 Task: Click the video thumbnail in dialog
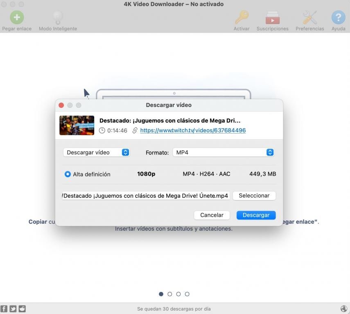click(77, 125)
